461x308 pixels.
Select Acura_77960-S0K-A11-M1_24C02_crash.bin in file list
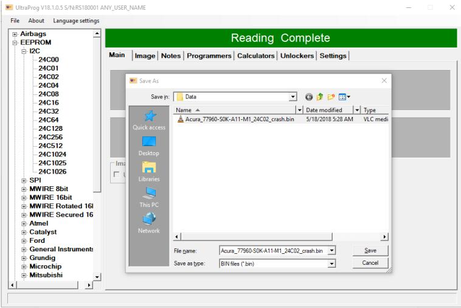coord(240,119)
